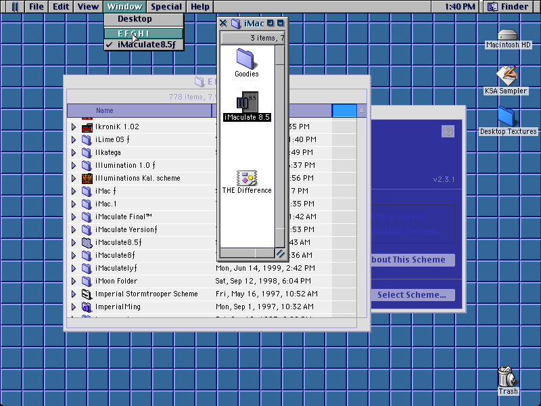Click Ilkatega folder icon
The image size is (541, 406).
click(x=87, y=153)
